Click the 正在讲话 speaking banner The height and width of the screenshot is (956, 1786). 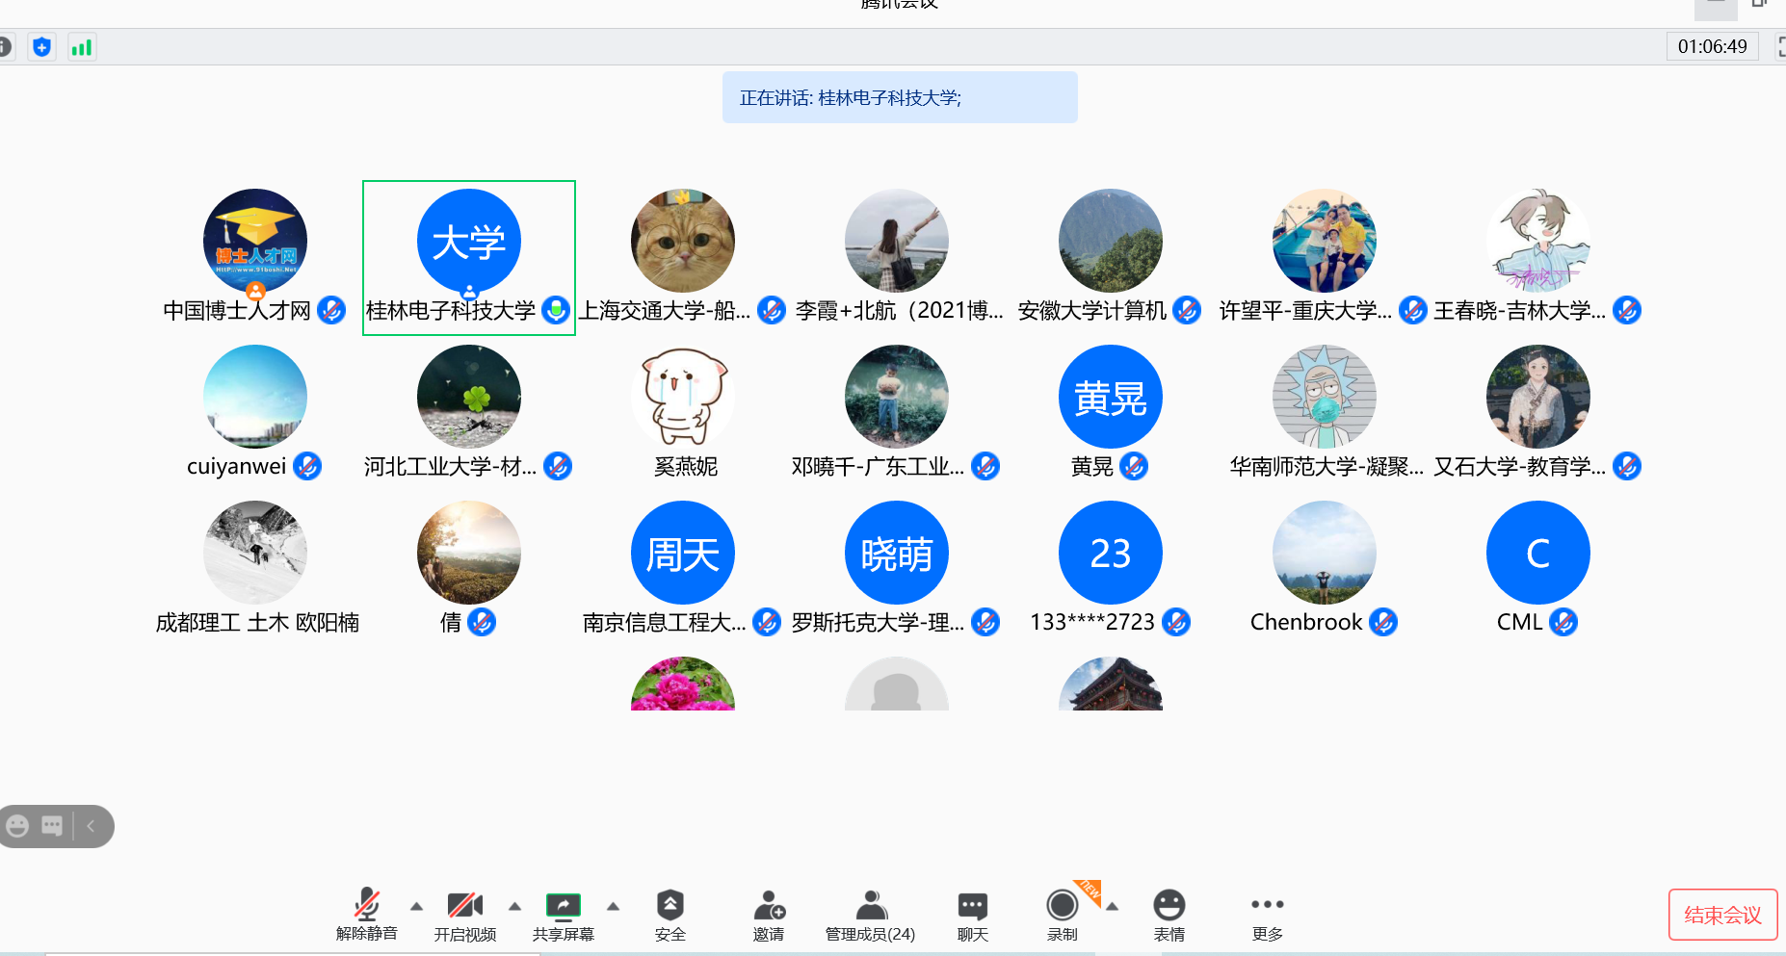click(900, 97)
